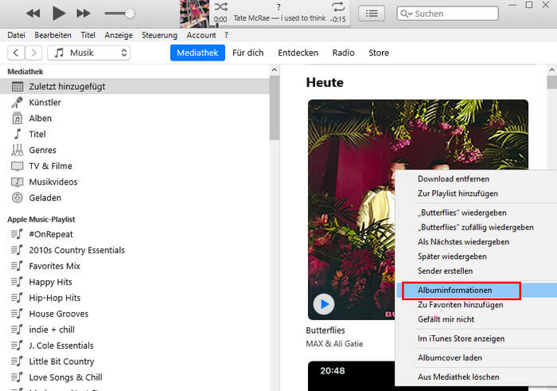Adjust the volume slider knob

tap(130, 14)
